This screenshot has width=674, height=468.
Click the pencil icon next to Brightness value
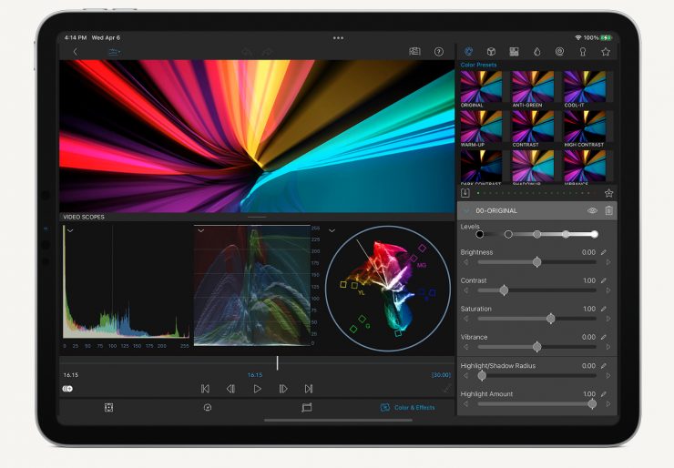click(603, 252)
